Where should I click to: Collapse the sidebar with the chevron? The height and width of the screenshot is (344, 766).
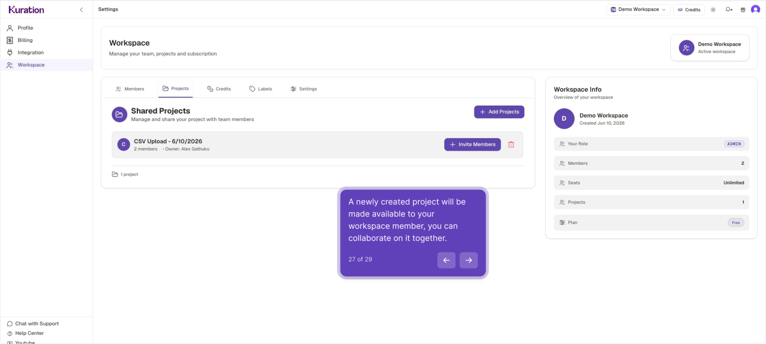(x=81, y=10)
